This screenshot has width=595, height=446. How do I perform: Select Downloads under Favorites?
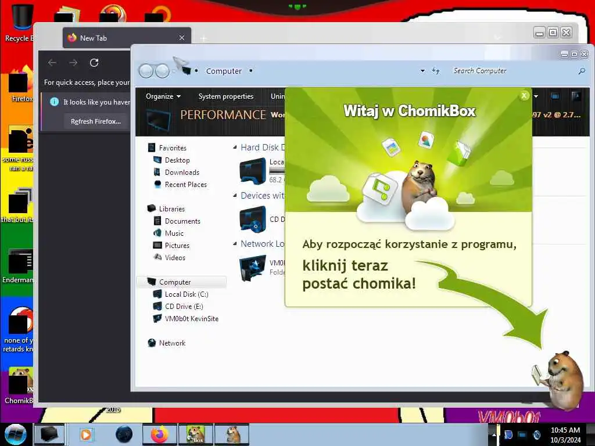pos(182,172)
